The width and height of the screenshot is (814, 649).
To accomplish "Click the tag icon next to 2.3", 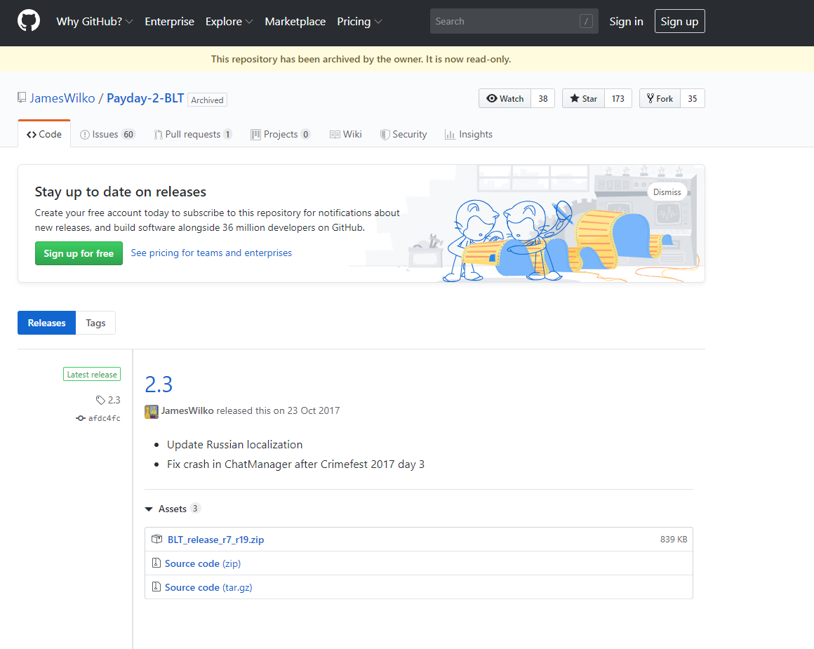I will tap(101, 400).
